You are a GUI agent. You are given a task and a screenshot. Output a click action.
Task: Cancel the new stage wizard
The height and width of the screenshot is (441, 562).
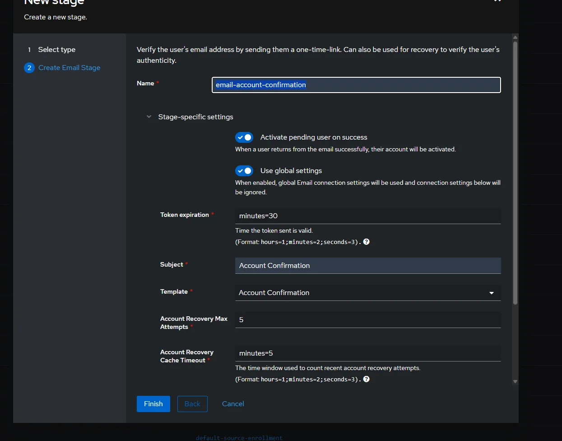(233, 404)
